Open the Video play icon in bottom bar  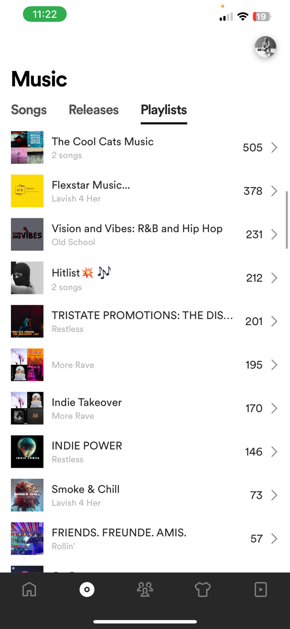tap(261, 590)
